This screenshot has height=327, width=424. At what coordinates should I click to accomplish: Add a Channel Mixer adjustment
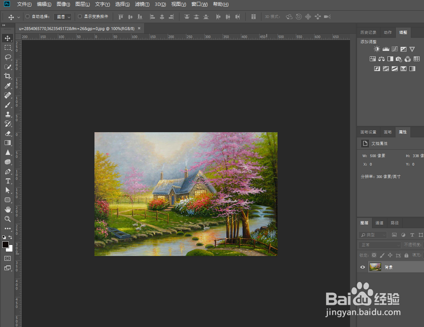pos(408,59)
